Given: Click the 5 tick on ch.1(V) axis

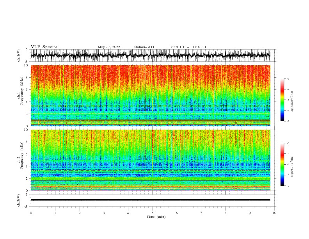Looking at the screenshot, I should point(27,49).
